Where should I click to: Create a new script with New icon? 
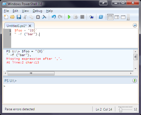[x=6, y=17]
